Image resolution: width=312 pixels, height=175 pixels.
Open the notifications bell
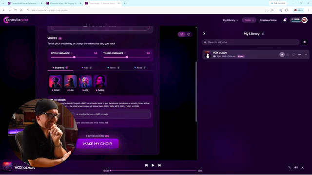pos(285,20)
